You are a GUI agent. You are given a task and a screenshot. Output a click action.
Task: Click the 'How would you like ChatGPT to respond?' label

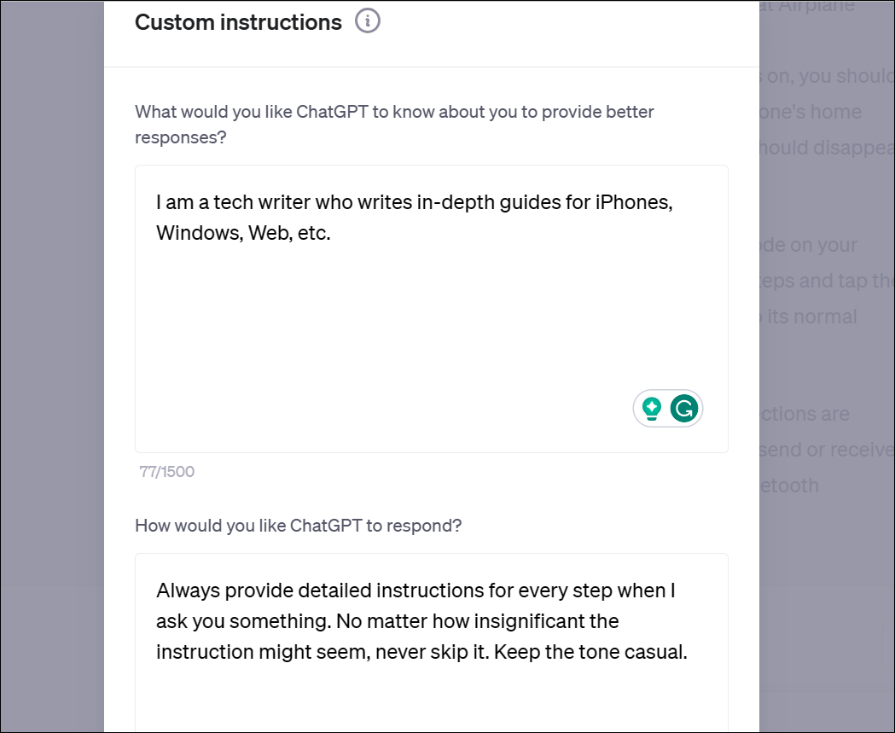click(298, 525)
